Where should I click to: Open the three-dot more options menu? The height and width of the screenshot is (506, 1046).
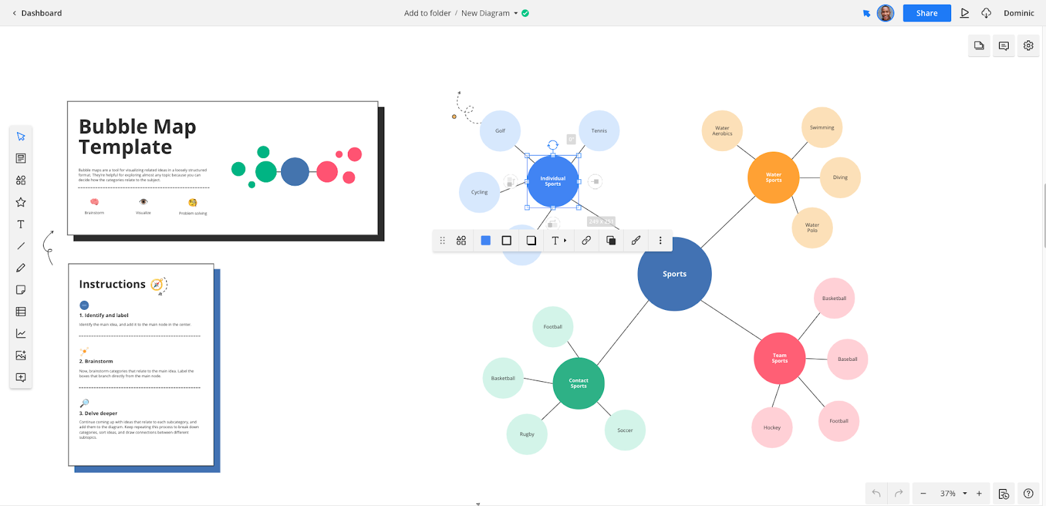point(660,241)
